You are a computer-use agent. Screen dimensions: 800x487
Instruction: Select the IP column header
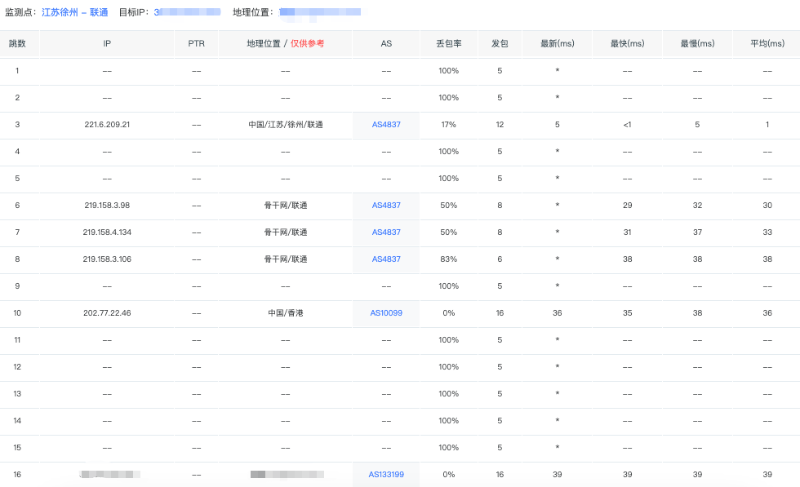tap(107, 43)
